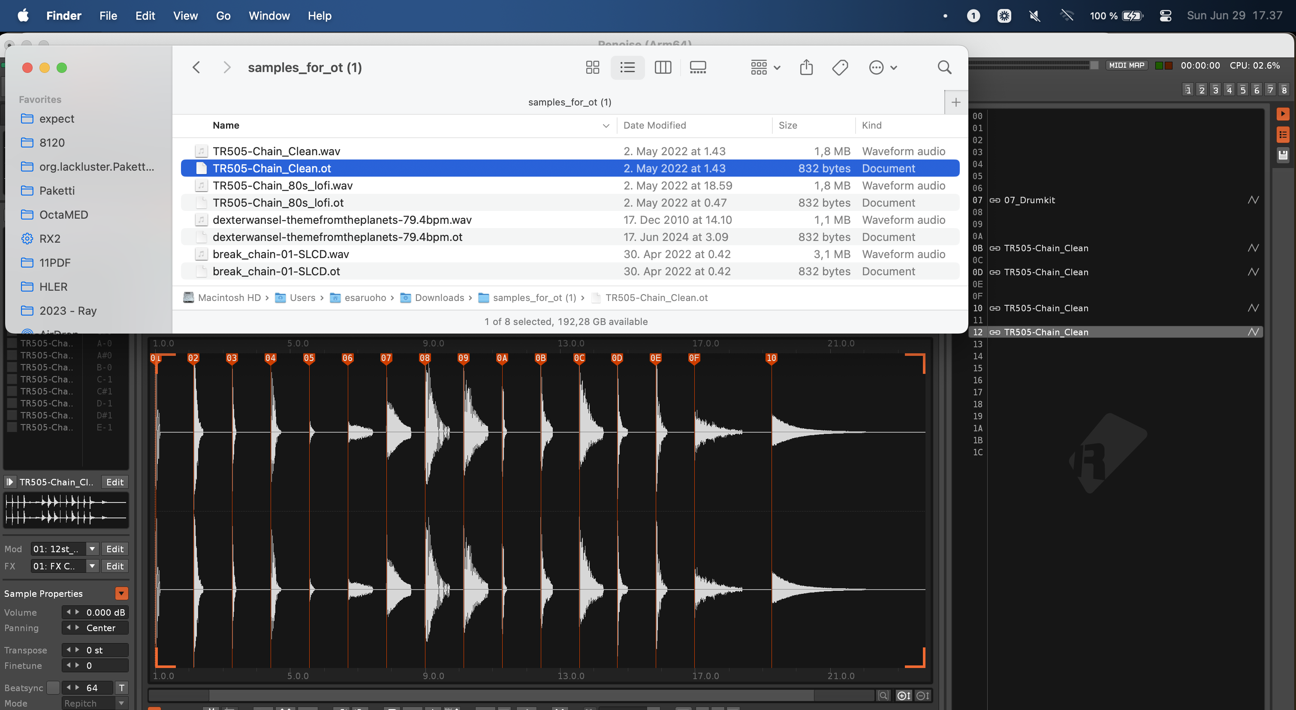The image size is (1296, 710).
Task: Click waveform icon on instrument 0B row
Action: tap(1253, 248)
